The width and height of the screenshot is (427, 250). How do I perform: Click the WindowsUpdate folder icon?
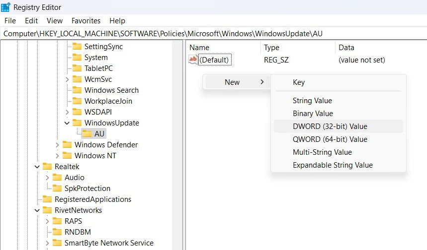click(x=77, y=123)
